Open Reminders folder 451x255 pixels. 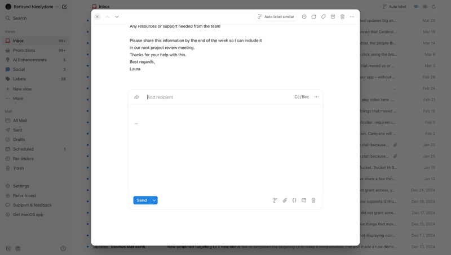pos(36,159)
